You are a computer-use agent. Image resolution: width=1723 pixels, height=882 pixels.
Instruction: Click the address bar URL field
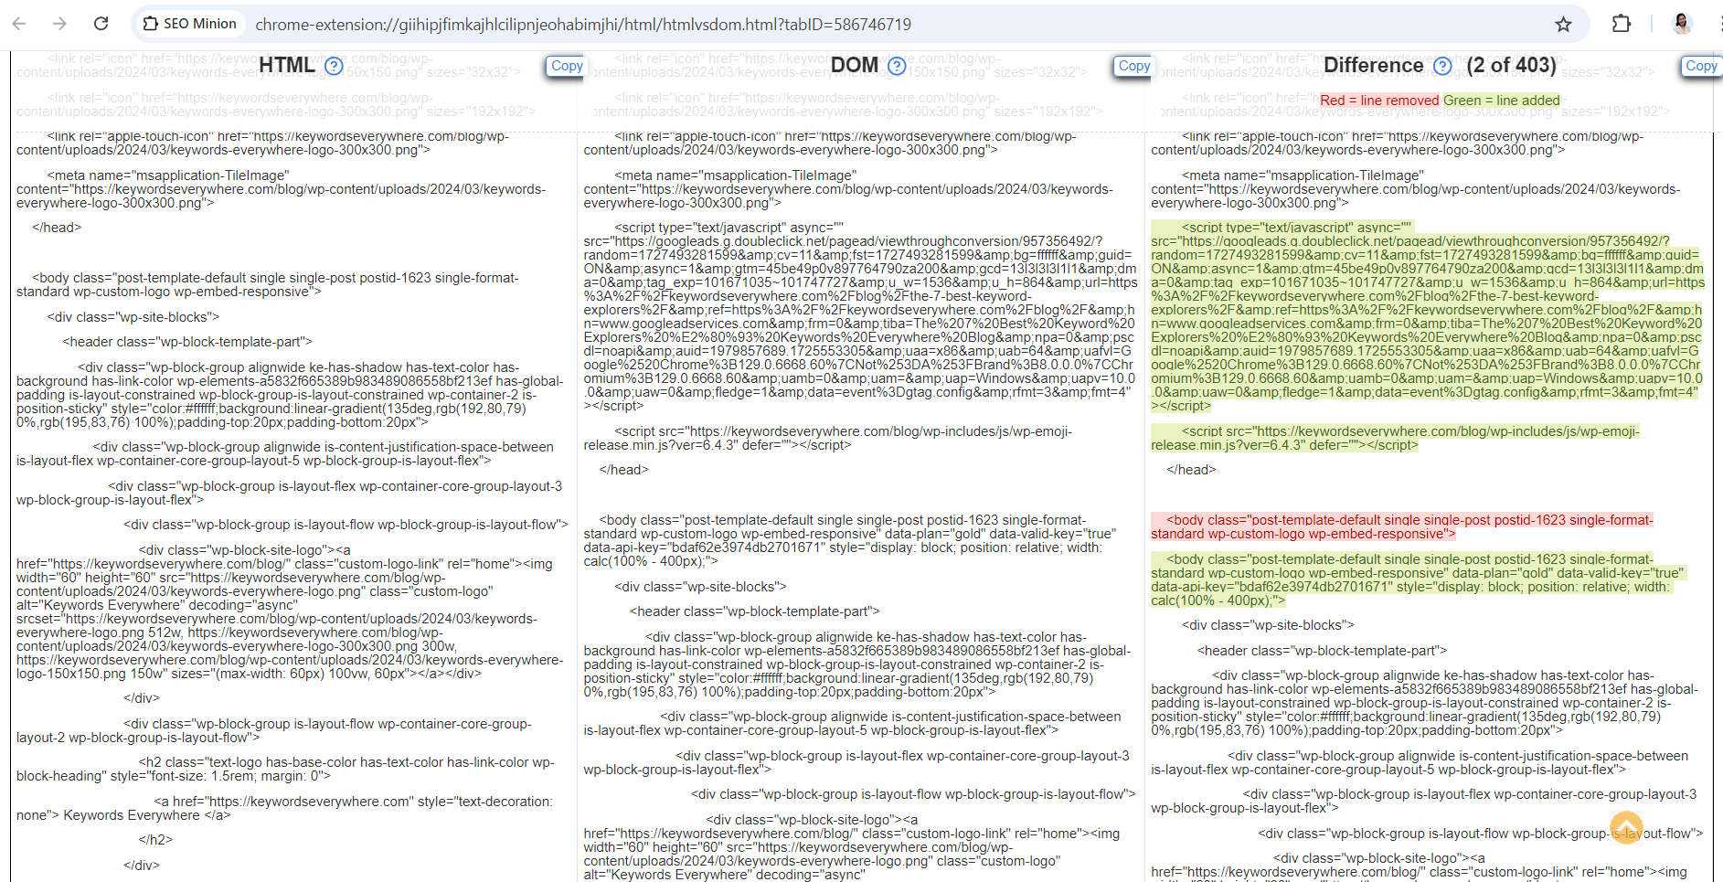[583, 24]
